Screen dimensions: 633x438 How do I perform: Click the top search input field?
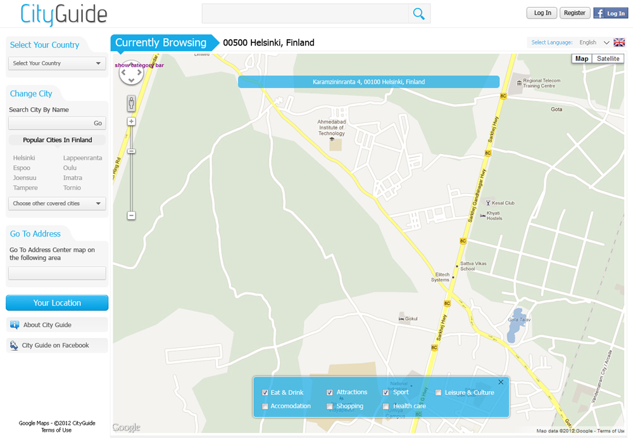[305, 14]
